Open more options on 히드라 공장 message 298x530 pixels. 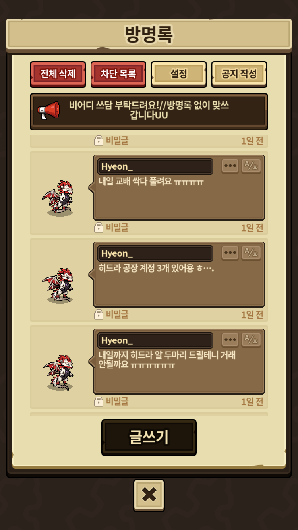(x=230, y=253)
